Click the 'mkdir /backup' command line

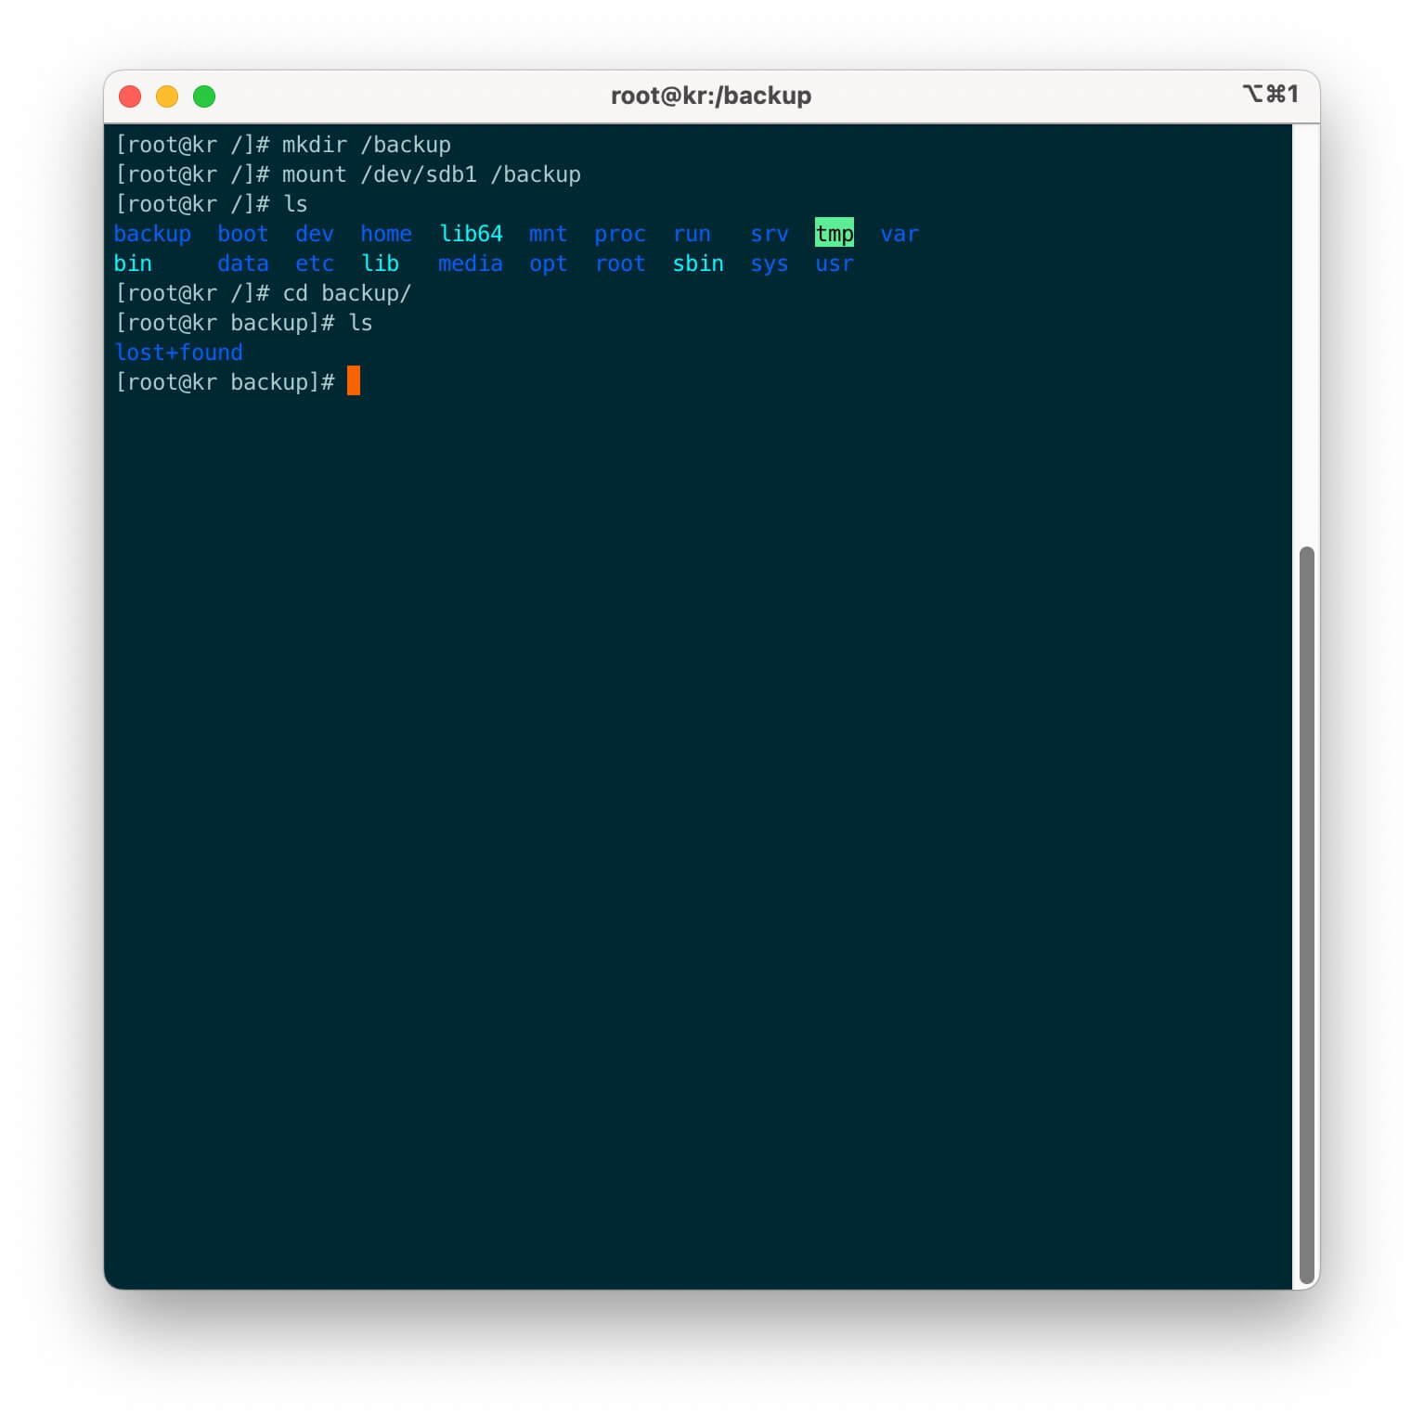pos(283,145)
